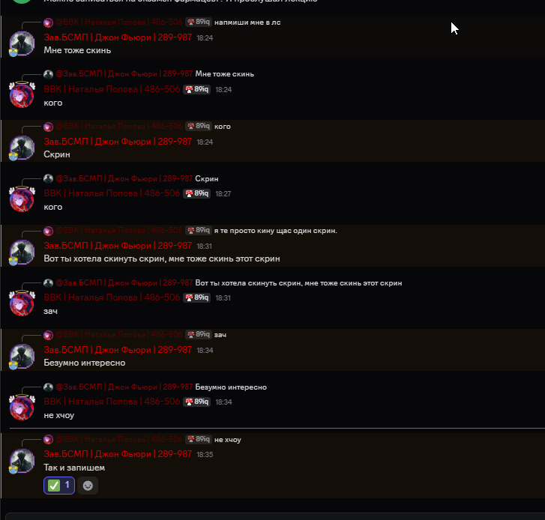Click the @Зав.БСМП mention above the 'зач' message

(124, 282)
